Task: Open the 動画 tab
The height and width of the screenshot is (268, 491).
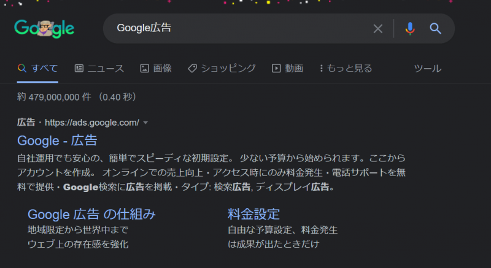Action: tap(287, 68)
